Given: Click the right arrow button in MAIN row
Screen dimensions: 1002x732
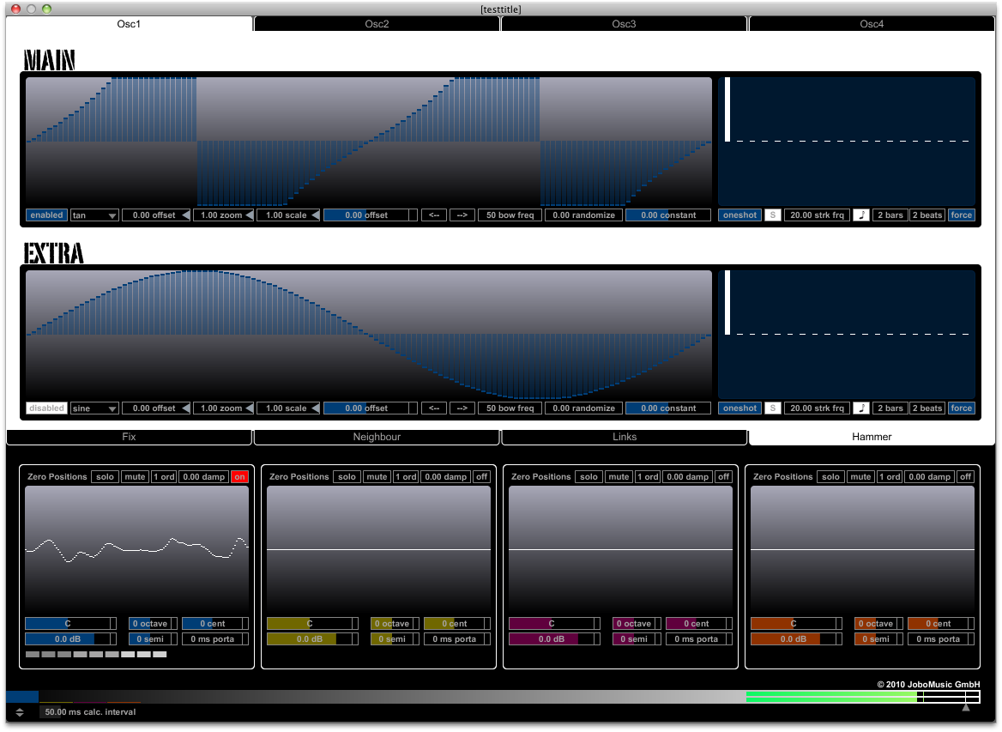Looking at the screenshot, I should point(462,215).
